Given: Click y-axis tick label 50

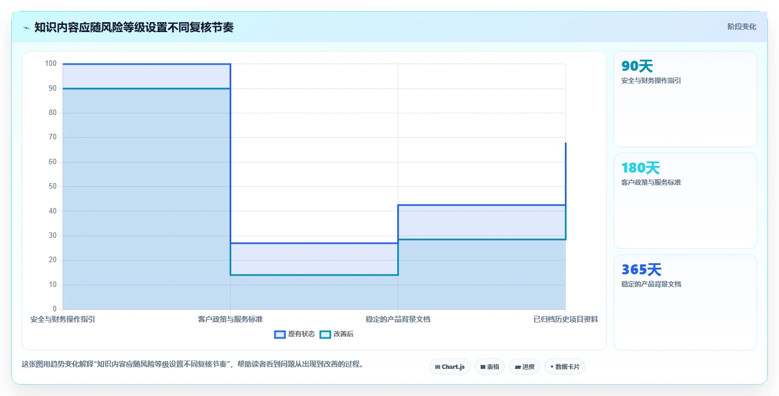Looking at the screenshot, I should point(53,186).
